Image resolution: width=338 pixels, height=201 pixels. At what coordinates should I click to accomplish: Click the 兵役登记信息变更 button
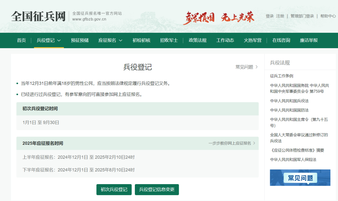click(157, 189)
